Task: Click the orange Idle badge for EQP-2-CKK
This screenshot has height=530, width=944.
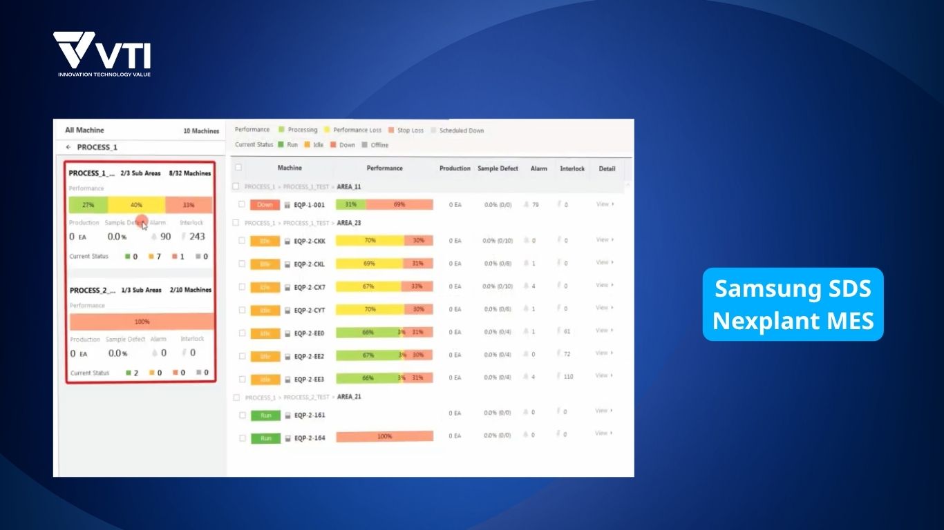Action: coord(266,240)
